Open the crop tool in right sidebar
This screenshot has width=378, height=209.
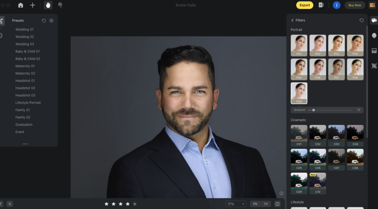[374, 66]
